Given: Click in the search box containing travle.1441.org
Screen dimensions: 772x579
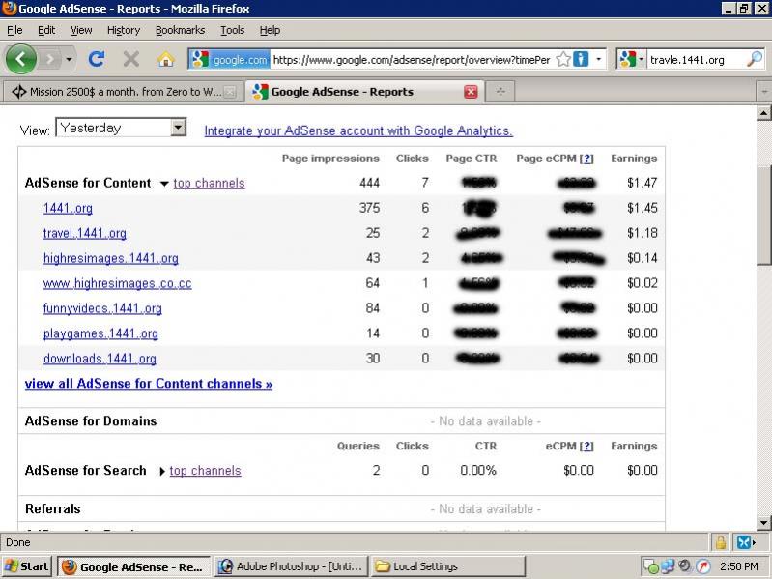Looking at the screenshot, I should [697, 60].
